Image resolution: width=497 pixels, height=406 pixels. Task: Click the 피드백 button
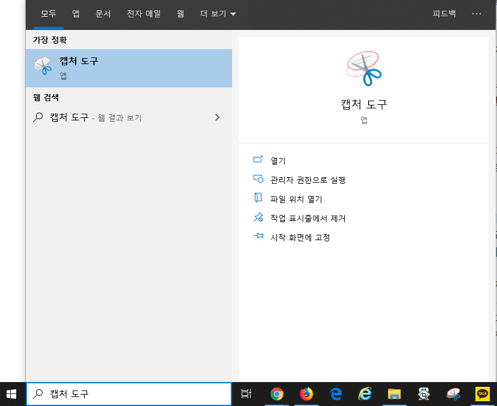444,14
